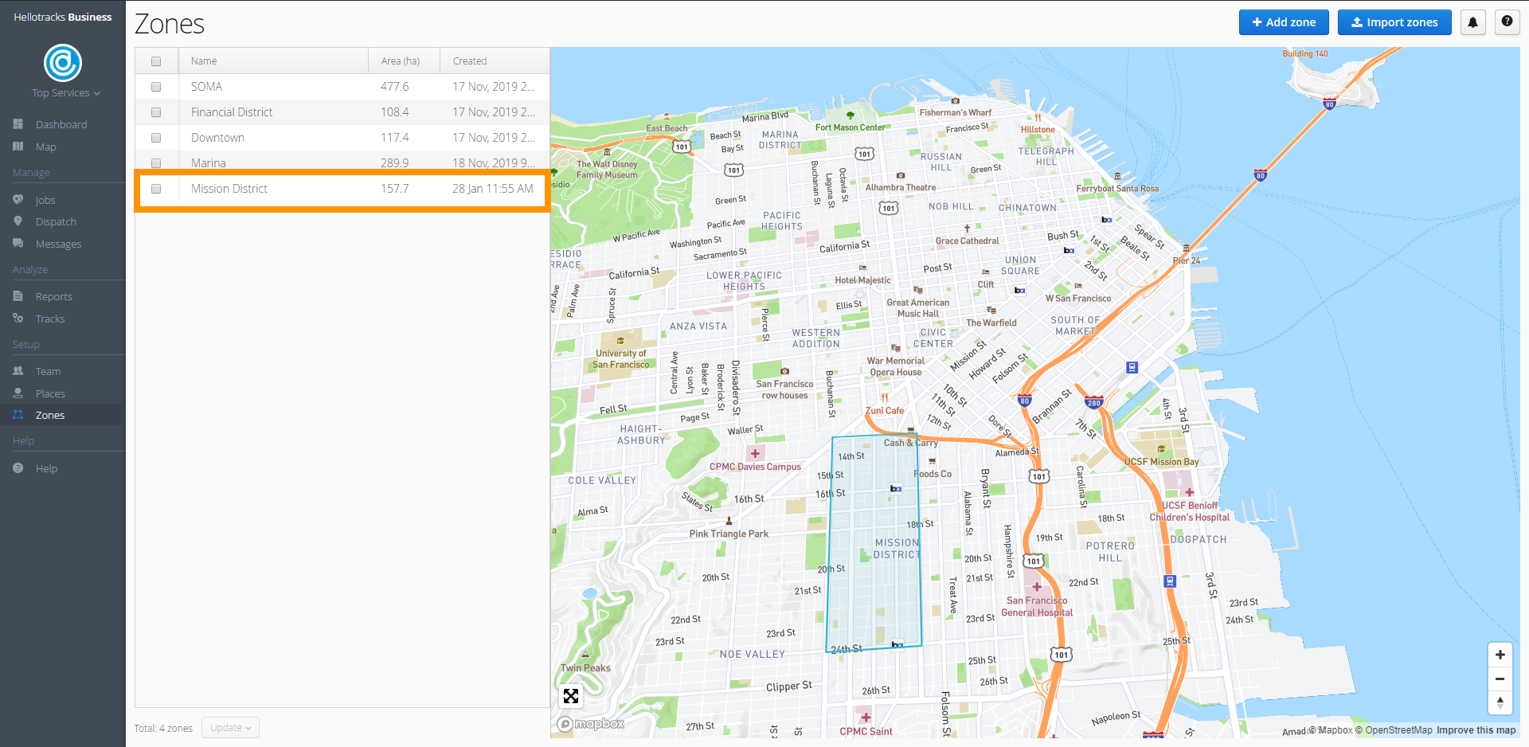Screen dimensions: 1529x747
Task: Click the Hellotracks Business title
Action: click(63, 17)
